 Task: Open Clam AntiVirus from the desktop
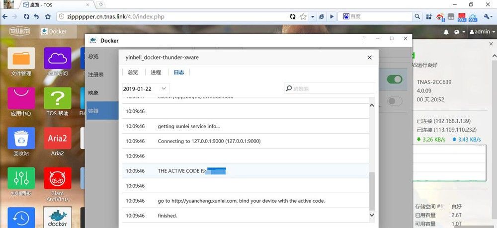pyautogui.click(x=57, y=178)
